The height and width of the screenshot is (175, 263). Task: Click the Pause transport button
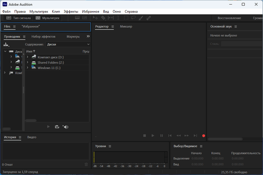161,135
